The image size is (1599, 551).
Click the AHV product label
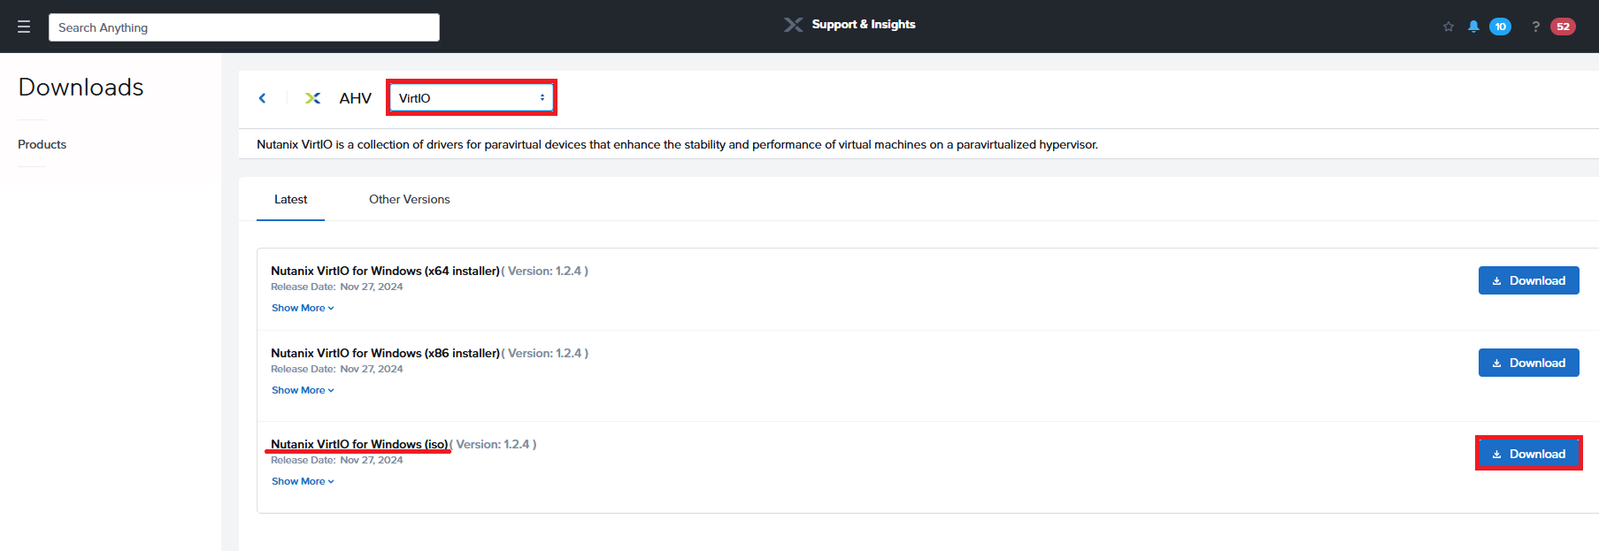(x=355, y=98)
